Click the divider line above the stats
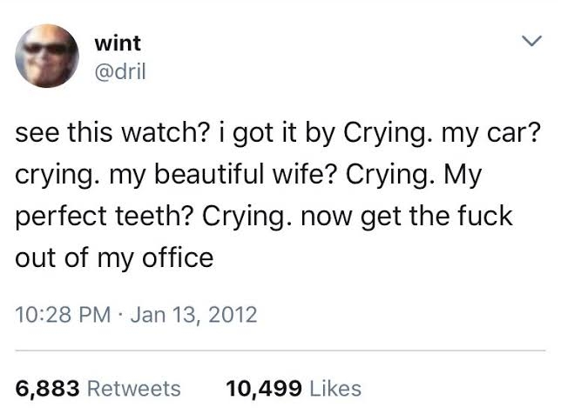Viewport: 561px width, 414px height. (280, 351)
